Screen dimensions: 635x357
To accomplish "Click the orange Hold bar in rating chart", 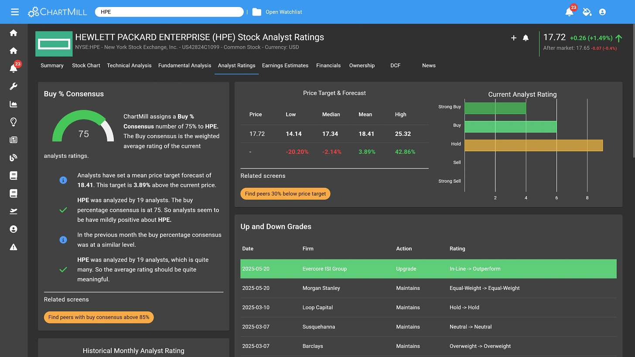I will (x=533, y=145).
